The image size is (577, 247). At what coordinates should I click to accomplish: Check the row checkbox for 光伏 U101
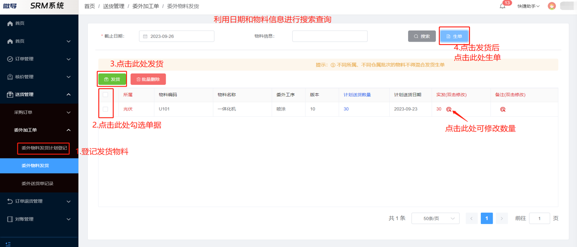[x=106, y=109]
